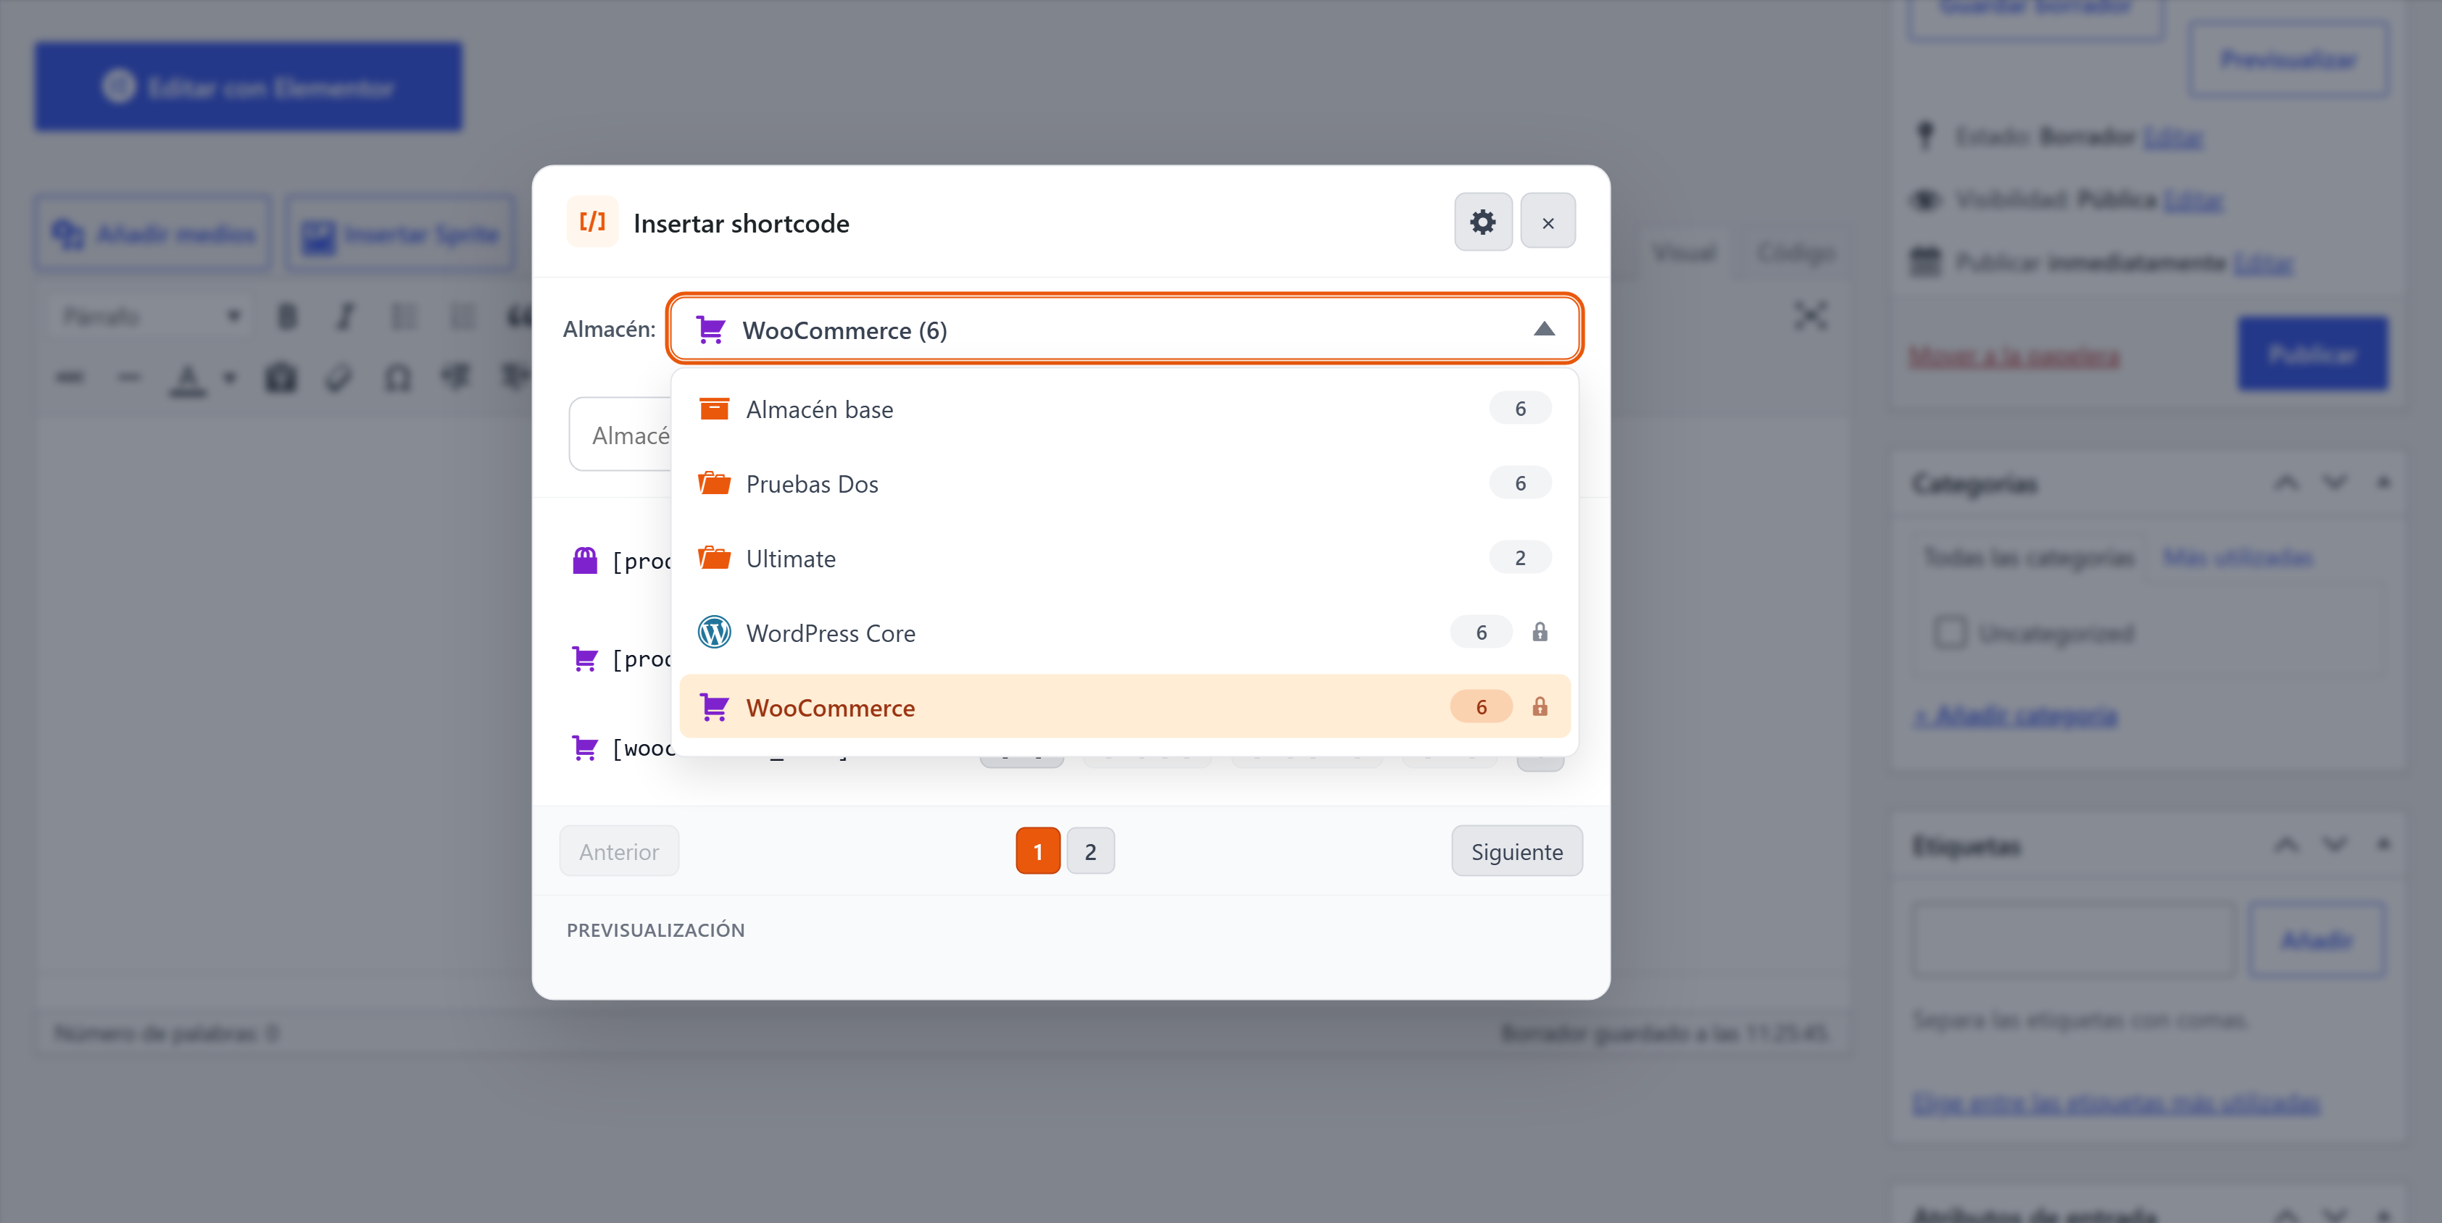Screen dimensions: 2442x1223
Task: Move the Categorías panel up
Action: pos(2285,483)
